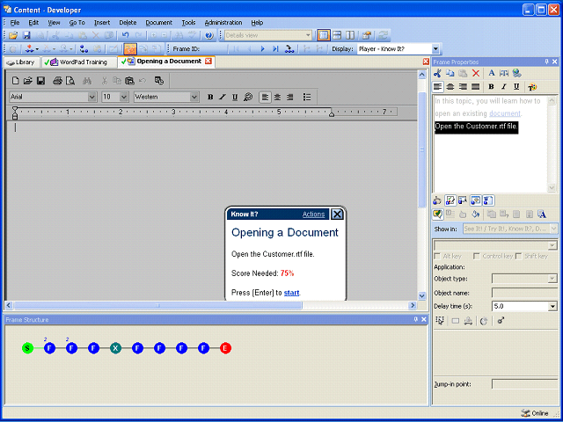Click the padlock folder icon after the split-layout buttons
The image size is (563, 422).
pyautogui.click(x=366, y=35)
